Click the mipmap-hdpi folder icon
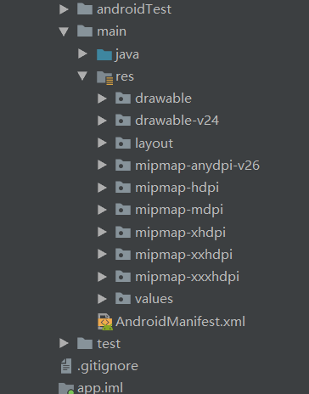Image resolution: width=309 pixels, height=394 pixels. click(123, 187)
